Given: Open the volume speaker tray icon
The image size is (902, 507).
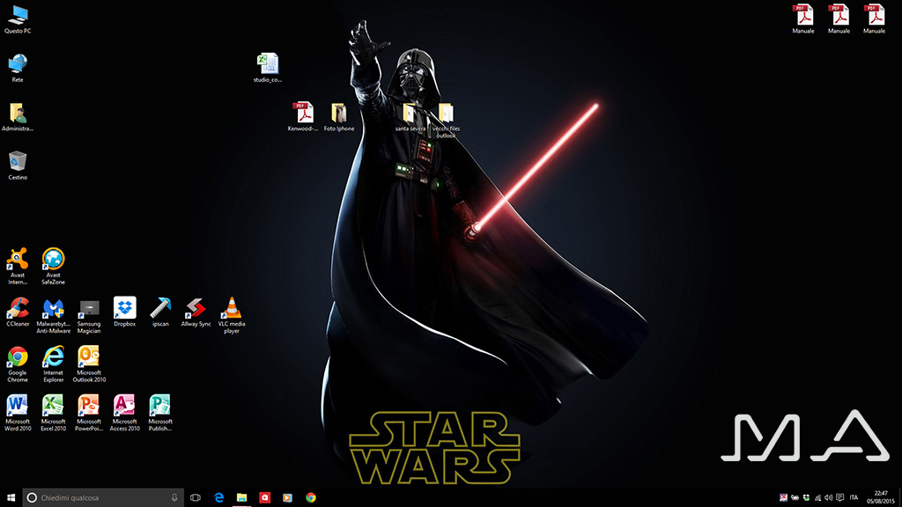Looking at the screenshot, I should pyautogui.click(x=828, y=498).
